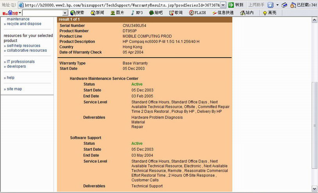
Task: Click the vertical scrollbar thumb
Action: (x=314, y=125)
